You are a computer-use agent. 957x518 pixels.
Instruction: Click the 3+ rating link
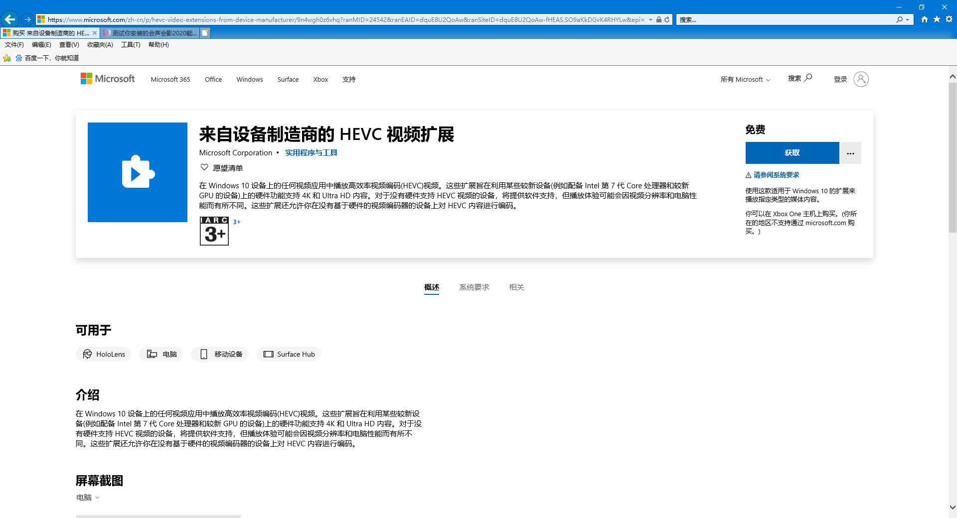237,222
